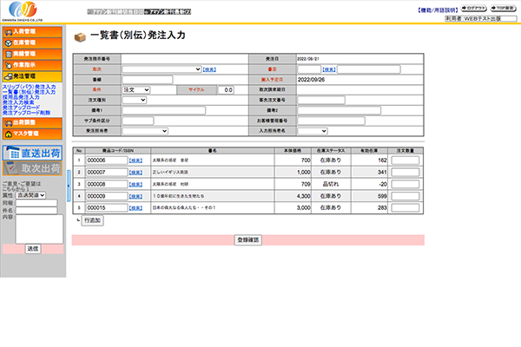The width and height of the screenshot is (521, 347).
Task: Click the 行追加 button
Action: coord(92,220)
